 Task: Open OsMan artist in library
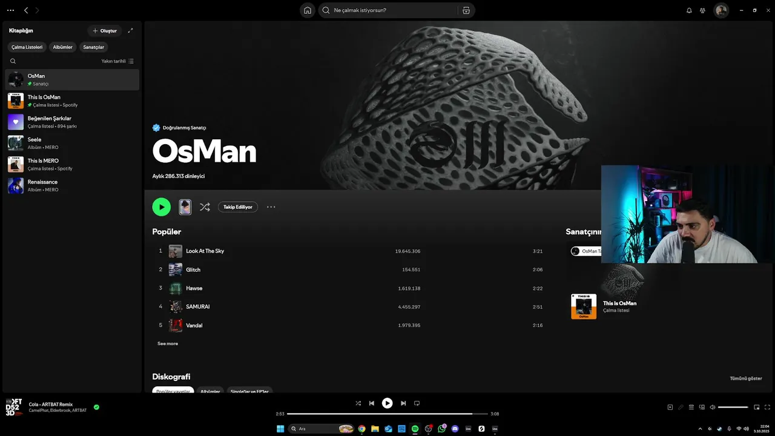point(72,79)
